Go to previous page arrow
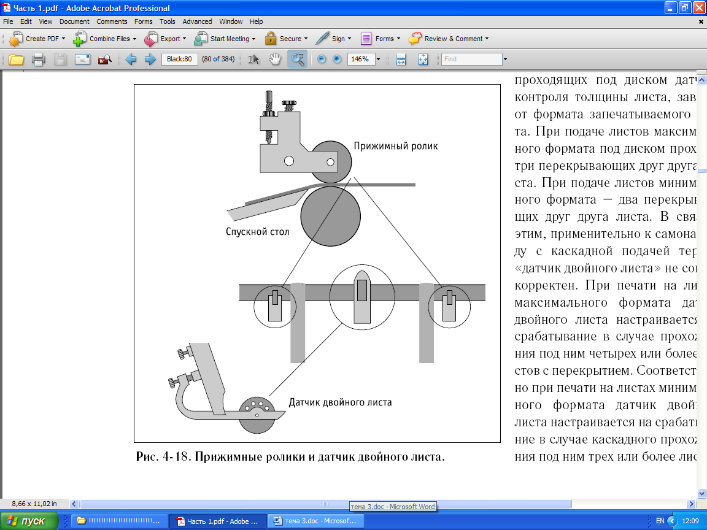This screenshot has width=707, height=530. pyautogui.click(x=131, y=59)
